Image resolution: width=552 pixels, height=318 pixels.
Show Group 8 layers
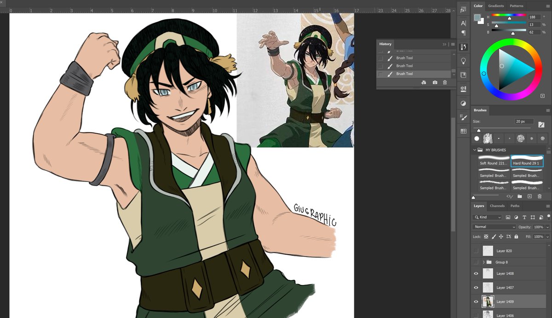coord(476,262)
